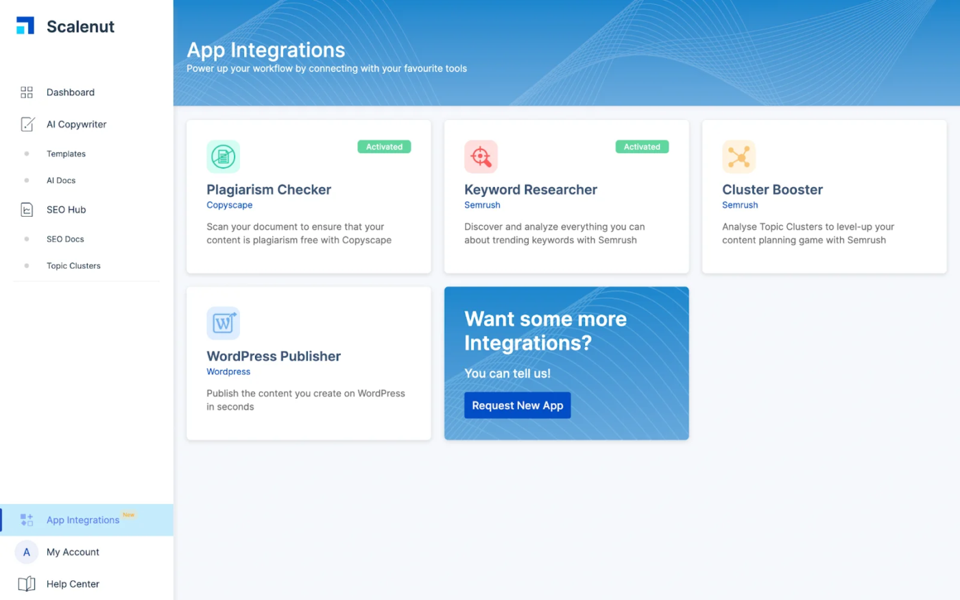Click the My Account avatar icon
The width and height of the screenshot is (960, 600).
27,552
